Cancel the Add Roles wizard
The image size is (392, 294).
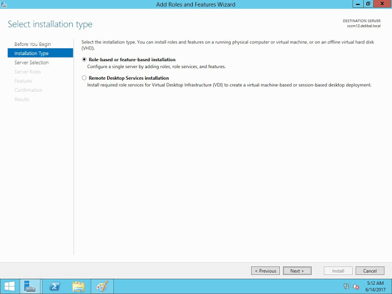(369, 271)
